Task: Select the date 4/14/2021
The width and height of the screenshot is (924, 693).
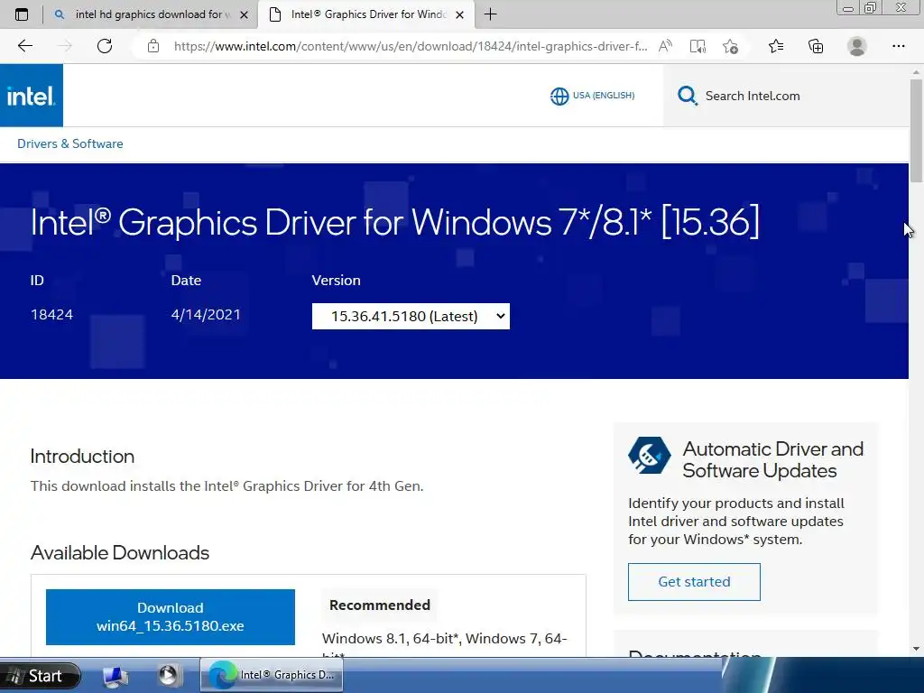Action: click(x=206, y=315)
